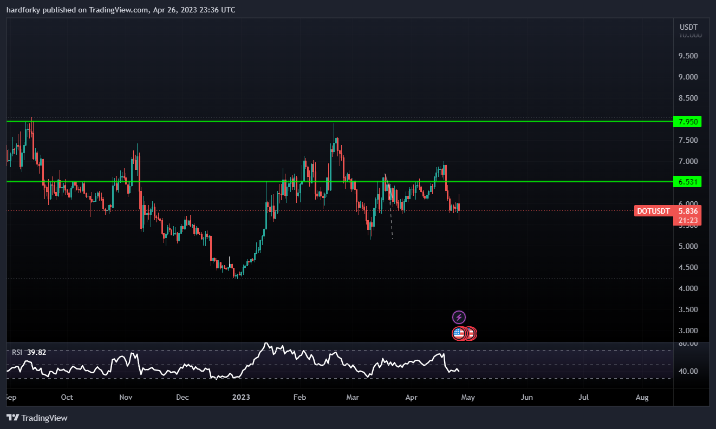Click the RSI indicator label
Image resolution: width=716 pixels, height=429 pixels.
click(x=17, y=352)
